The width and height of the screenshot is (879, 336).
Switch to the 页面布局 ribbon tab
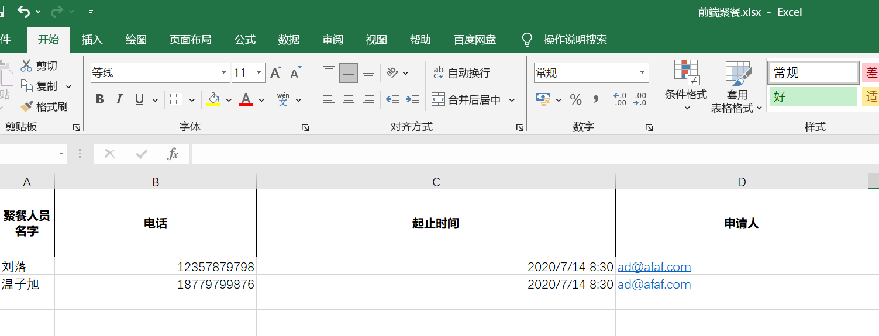(x=191, y=40)
